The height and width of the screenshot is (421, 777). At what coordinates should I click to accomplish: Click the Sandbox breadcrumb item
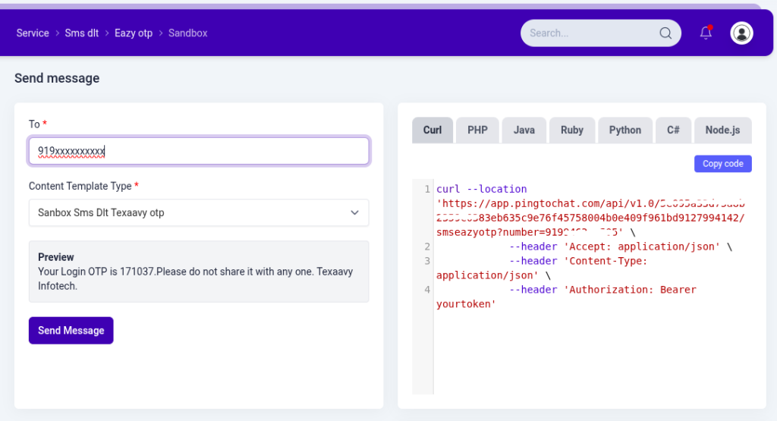coord(187,33)
